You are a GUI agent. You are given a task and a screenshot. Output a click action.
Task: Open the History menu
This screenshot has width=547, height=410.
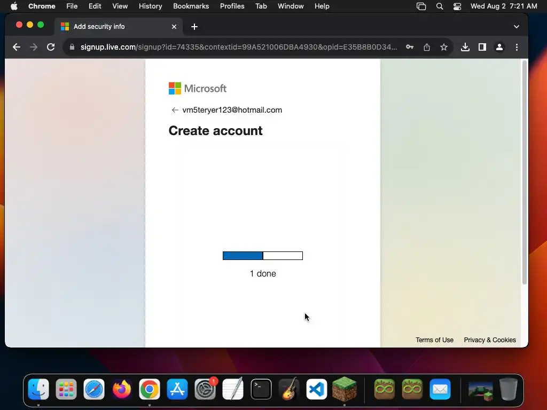coord(150,6)
